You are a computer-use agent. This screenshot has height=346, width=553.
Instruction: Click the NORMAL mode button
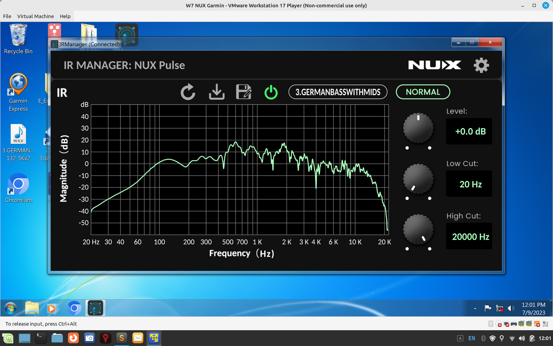423,92
